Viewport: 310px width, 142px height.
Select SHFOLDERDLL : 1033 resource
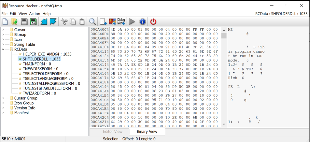click(x=42, y=59)
